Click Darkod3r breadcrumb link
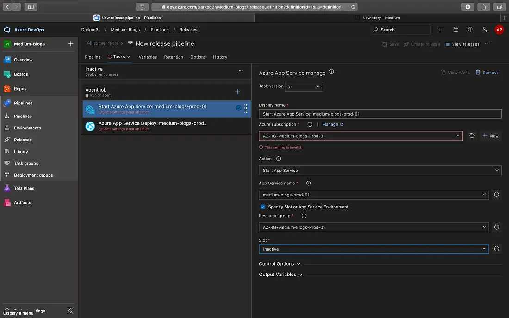Screen dimensions: 509x318 pyautogui.click(x=90, y=30)
